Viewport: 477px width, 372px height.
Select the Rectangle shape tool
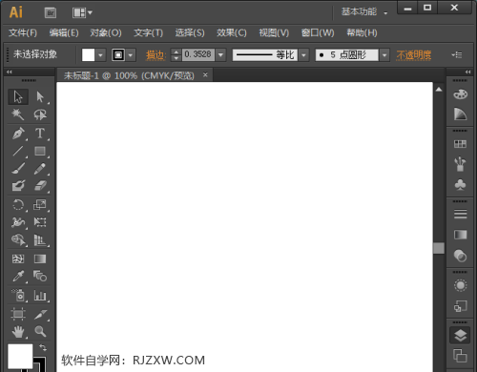coord(40,151)
